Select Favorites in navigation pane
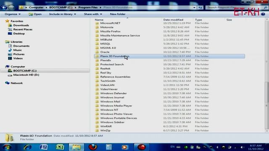 point(17,21)
